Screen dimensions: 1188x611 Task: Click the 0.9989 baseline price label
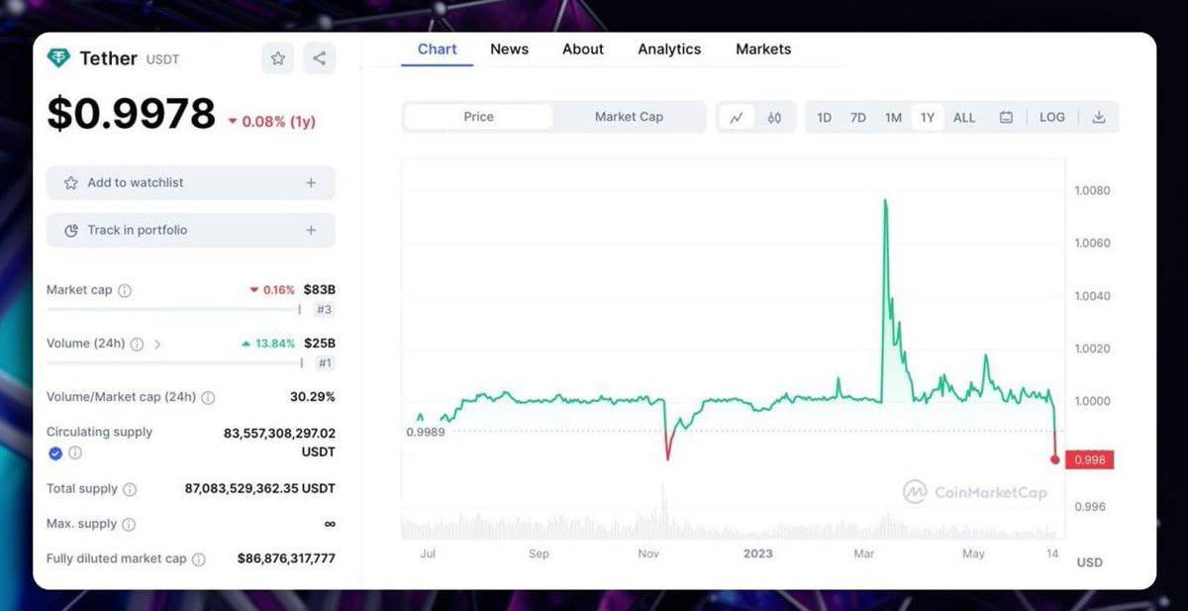coord(426,433)
